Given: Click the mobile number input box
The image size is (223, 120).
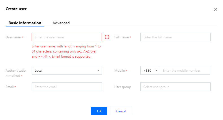Looking at the screenshot, I should click(x=185, y=70).
